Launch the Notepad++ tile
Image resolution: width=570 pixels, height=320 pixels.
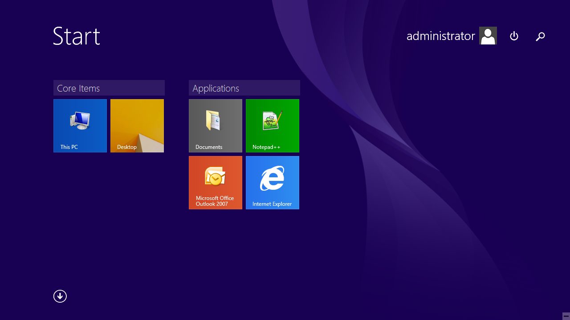tap(273, 126)
